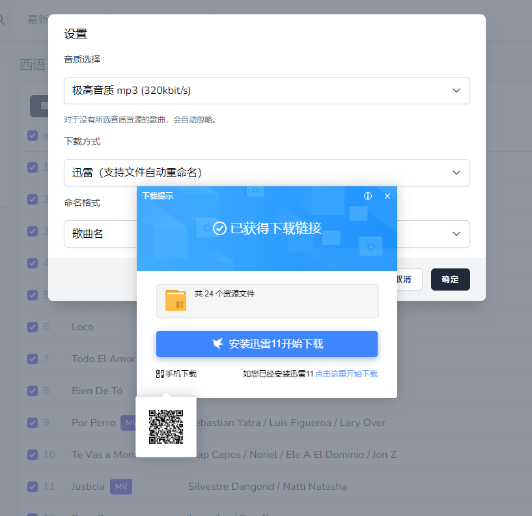Click the 安装迅雷11开始下载 button
This screenshot has width=532, height=516.
pos(267,344)
